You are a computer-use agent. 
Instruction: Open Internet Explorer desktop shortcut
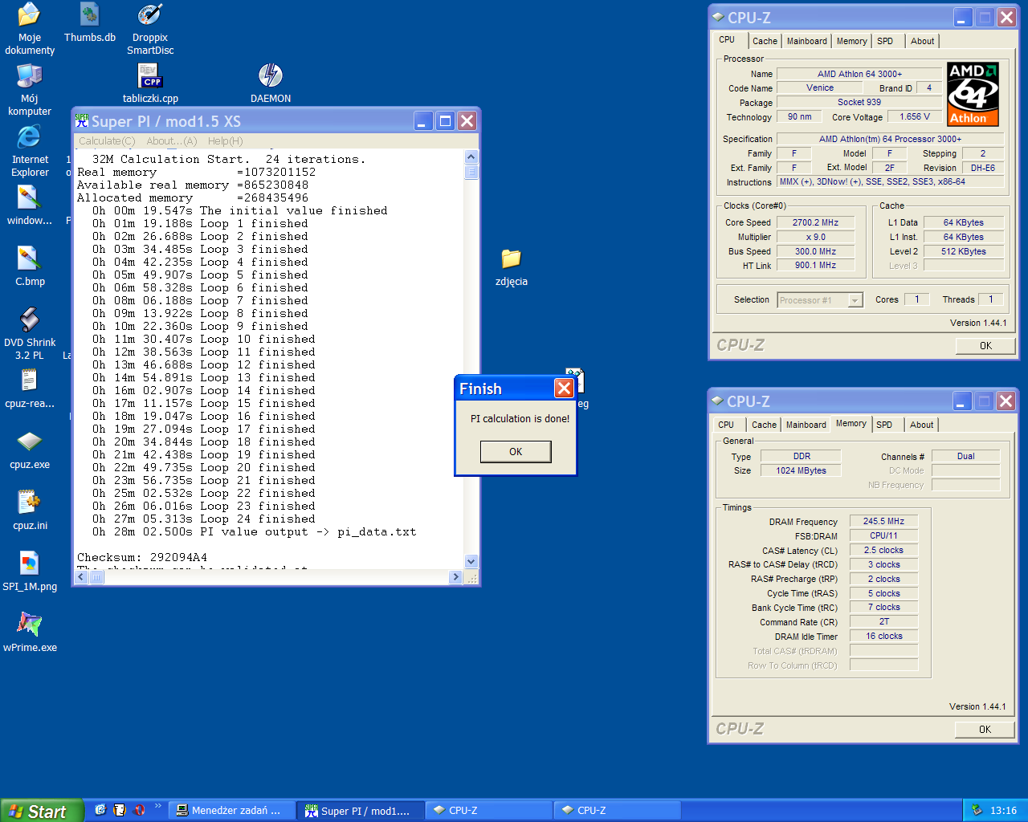pos(30,150)
